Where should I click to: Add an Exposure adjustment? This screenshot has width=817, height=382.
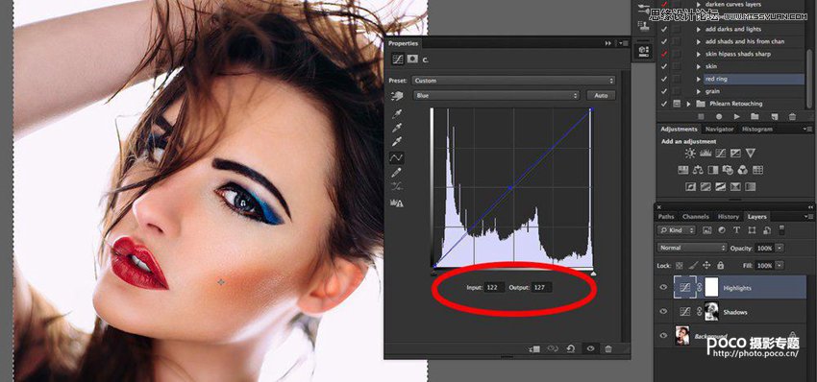[735, 153]
